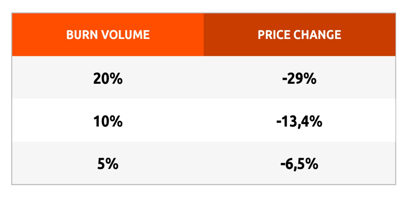Click the BURN VOLUME column header
The image size is (410, 206).
click(108, 35)
